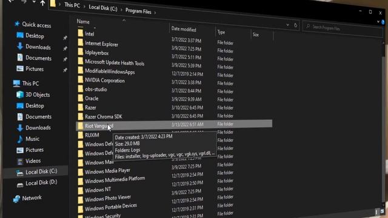The height and width of the screenshot is (218, 388).
Task: Click the Search Program Files box
Action: pyautogui.click(x=343, y=28)
